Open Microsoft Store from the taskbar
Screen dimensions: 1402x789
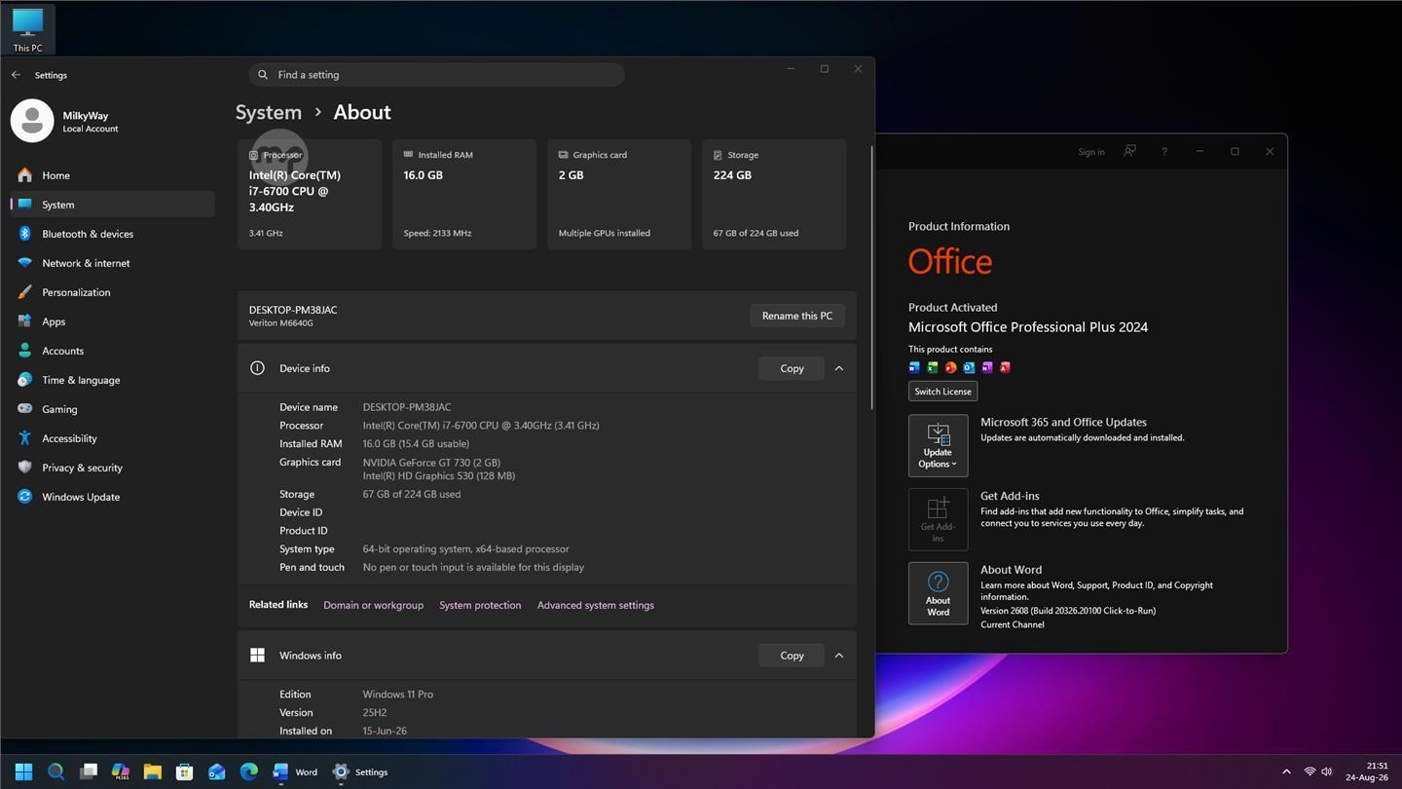pyautogui.click(x=185, y=771)
